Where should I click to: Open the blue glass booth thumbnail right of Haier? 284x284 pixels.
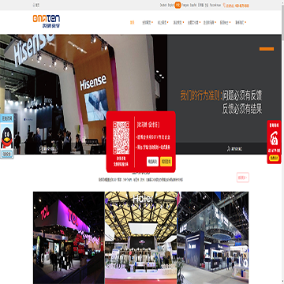(x=213, y=237)
